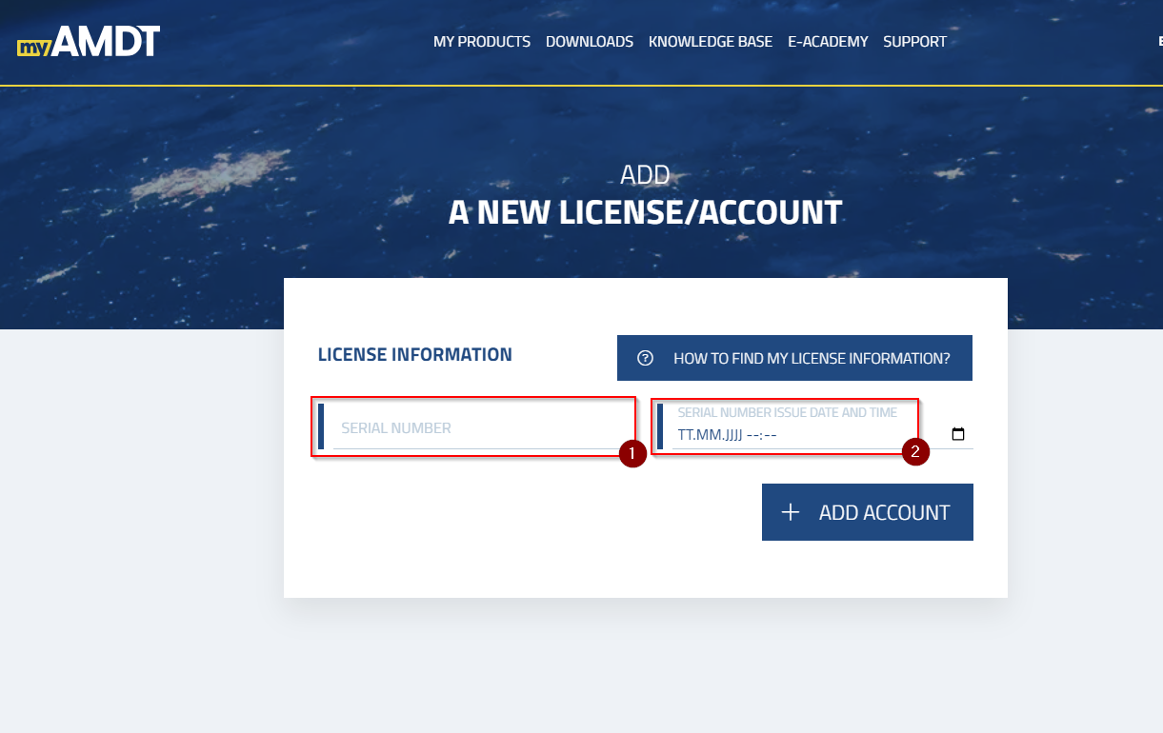Viewport: 1163px width, 733px height.
Task: Select the Support menu item
Action: (x=914, y=42)
